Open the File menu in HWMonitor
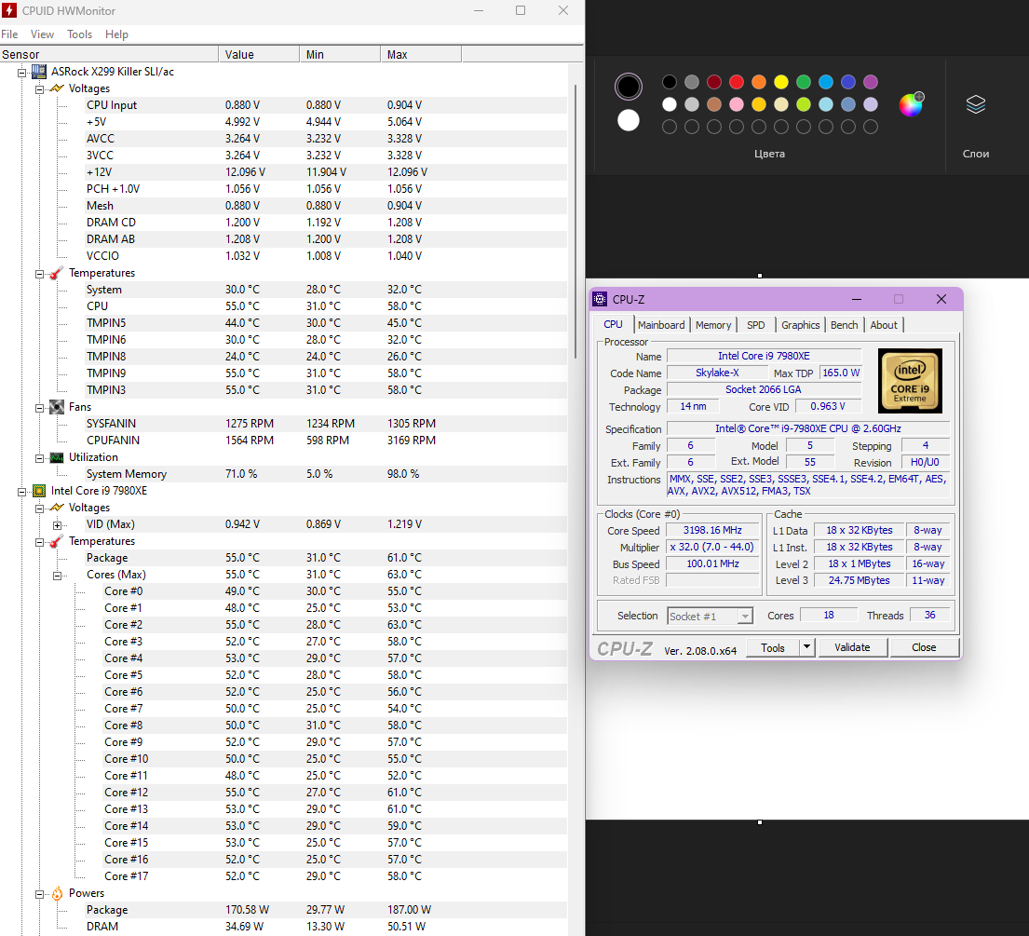 [9, 34]
